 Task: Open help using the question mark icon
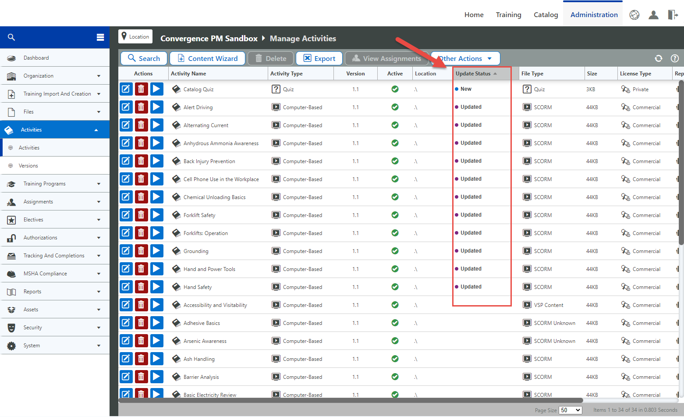tap(675, 58)
